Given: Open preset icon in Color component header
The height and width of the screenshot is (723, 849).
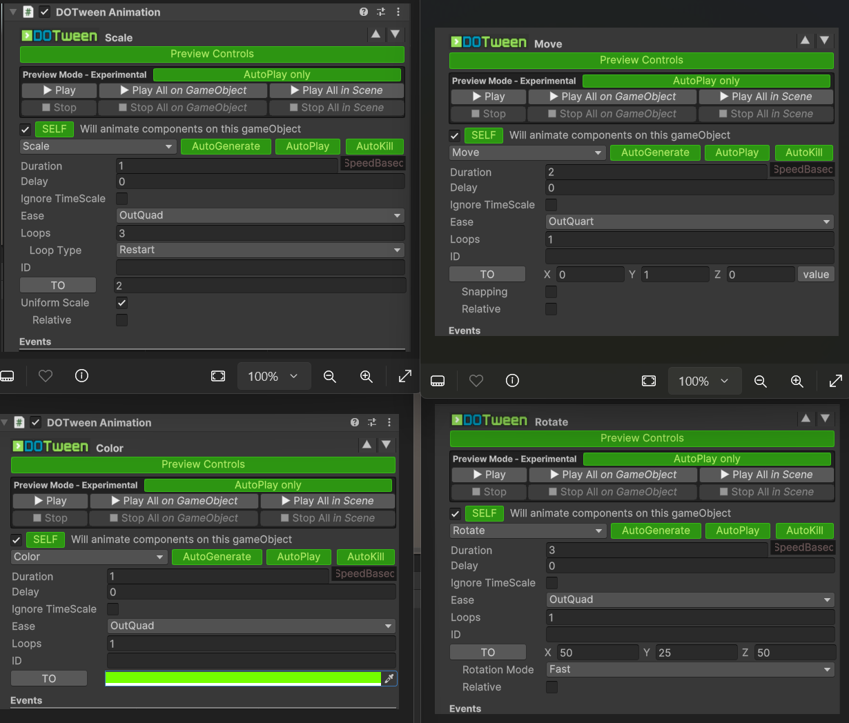Looking at the screenshot, I should click(x=372, y=422).
